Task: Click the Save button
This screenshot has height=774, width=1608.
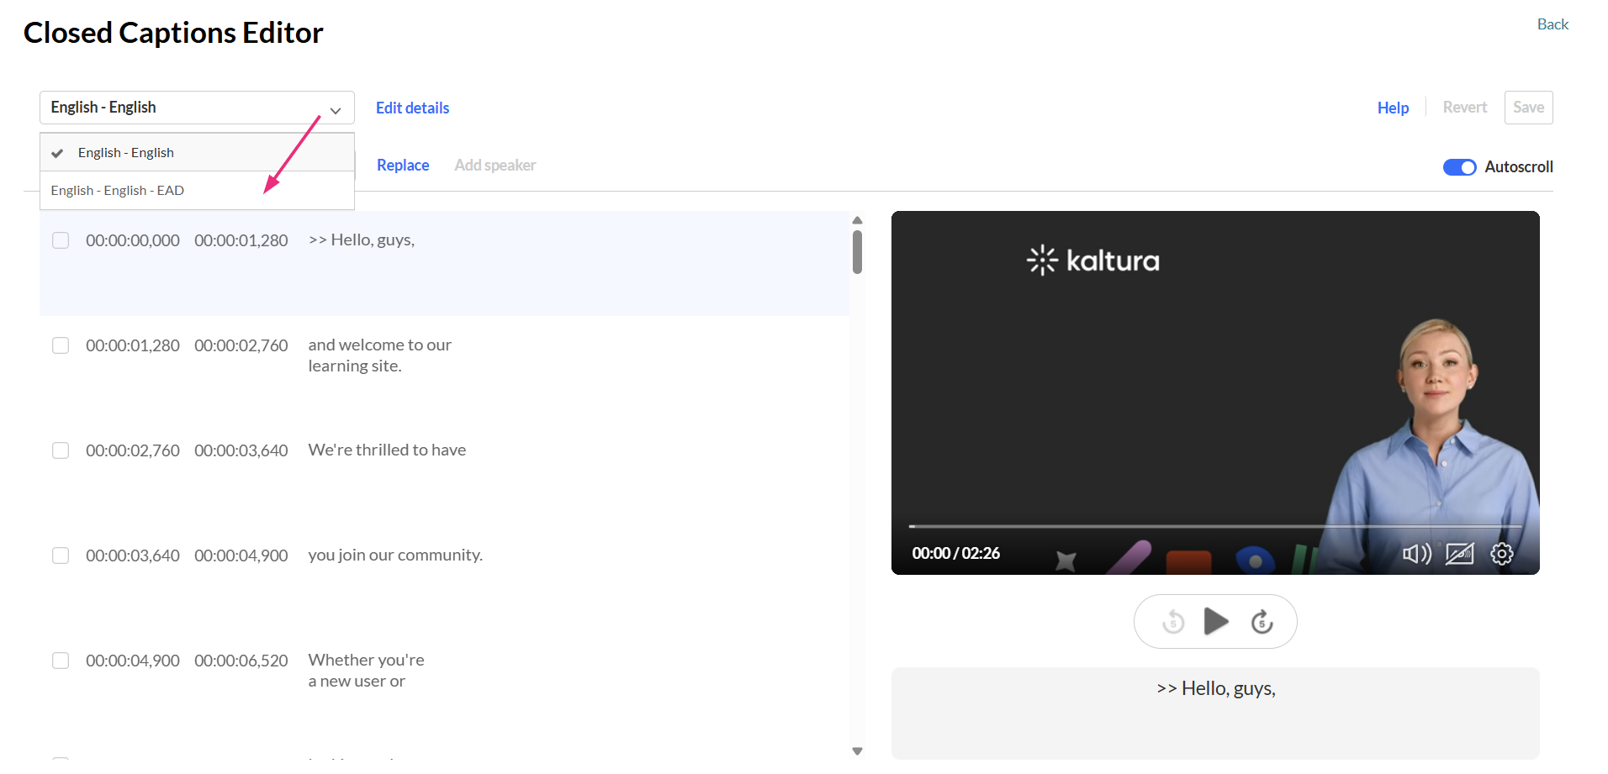Action: point(1528,108)
